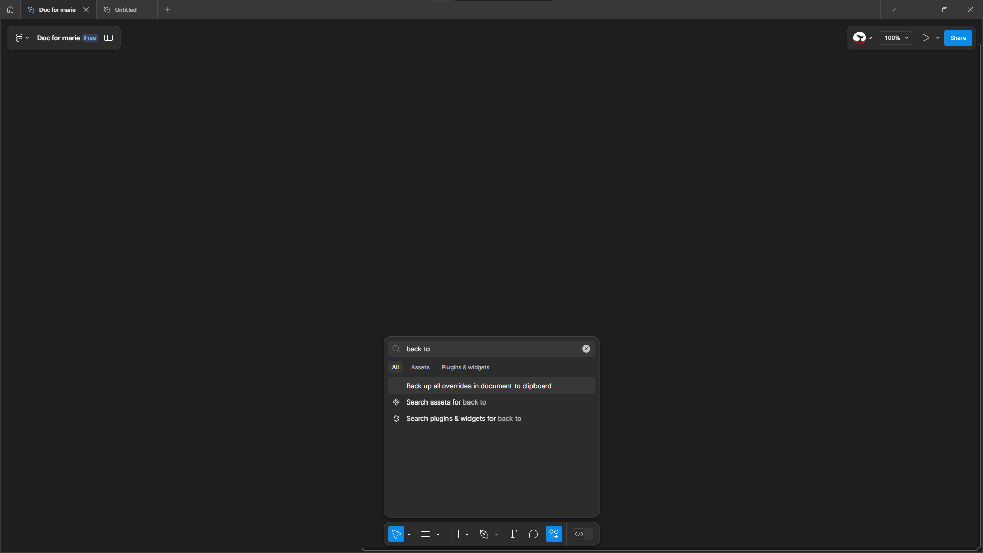Clear the search text with x icon
Screen dimensions: 983x553
pos(586,349)
